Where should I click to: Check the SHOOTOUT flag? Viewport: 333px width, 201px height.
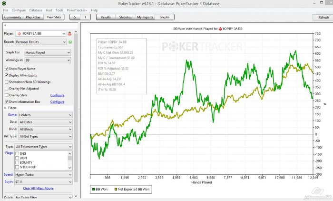click(17, 167)
